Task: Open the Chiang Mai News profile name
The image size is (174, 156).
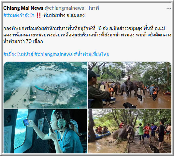Action: point(23,8)
